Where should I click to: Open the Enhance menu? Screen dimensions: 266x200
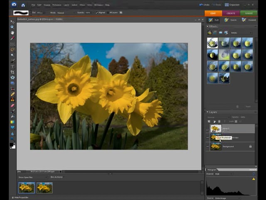coord(57,5)
